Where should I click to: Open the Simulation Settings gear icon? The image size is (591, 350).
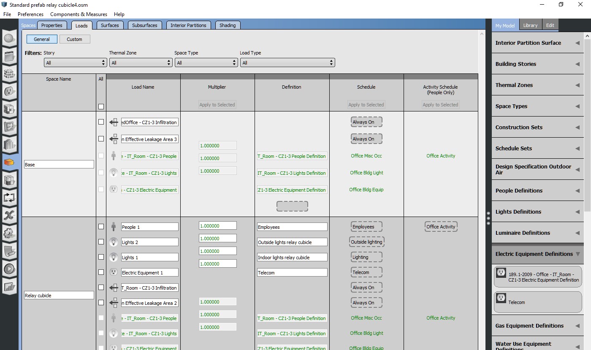(x=9, y=233)
